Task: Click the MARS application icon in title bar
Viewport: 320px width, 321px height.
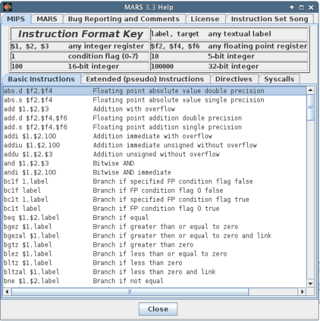Action: click(x=7, y=7)
